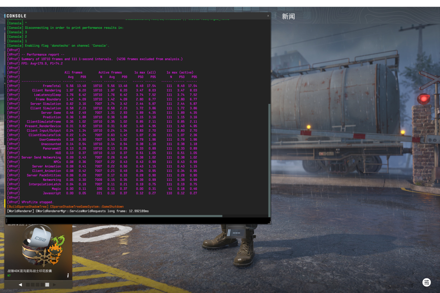Click the '1s max (all)' column header
The width and height of the screenshot is (440, 293).
coord(145,72)
